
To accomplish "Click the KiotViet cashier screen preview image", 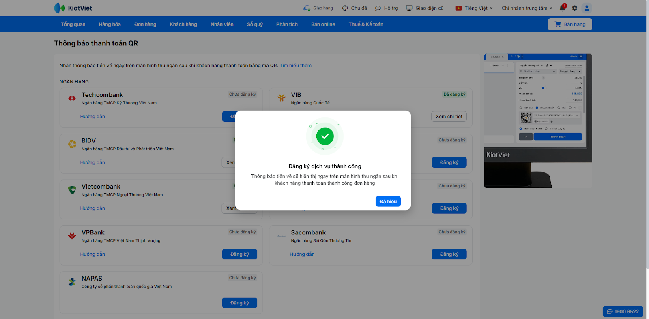I will [x=538, y=121].
